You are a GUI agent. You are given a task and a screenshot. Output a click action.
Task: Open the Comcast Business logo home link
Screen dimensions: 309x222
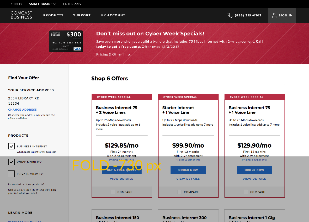click(x=21, y=15)
